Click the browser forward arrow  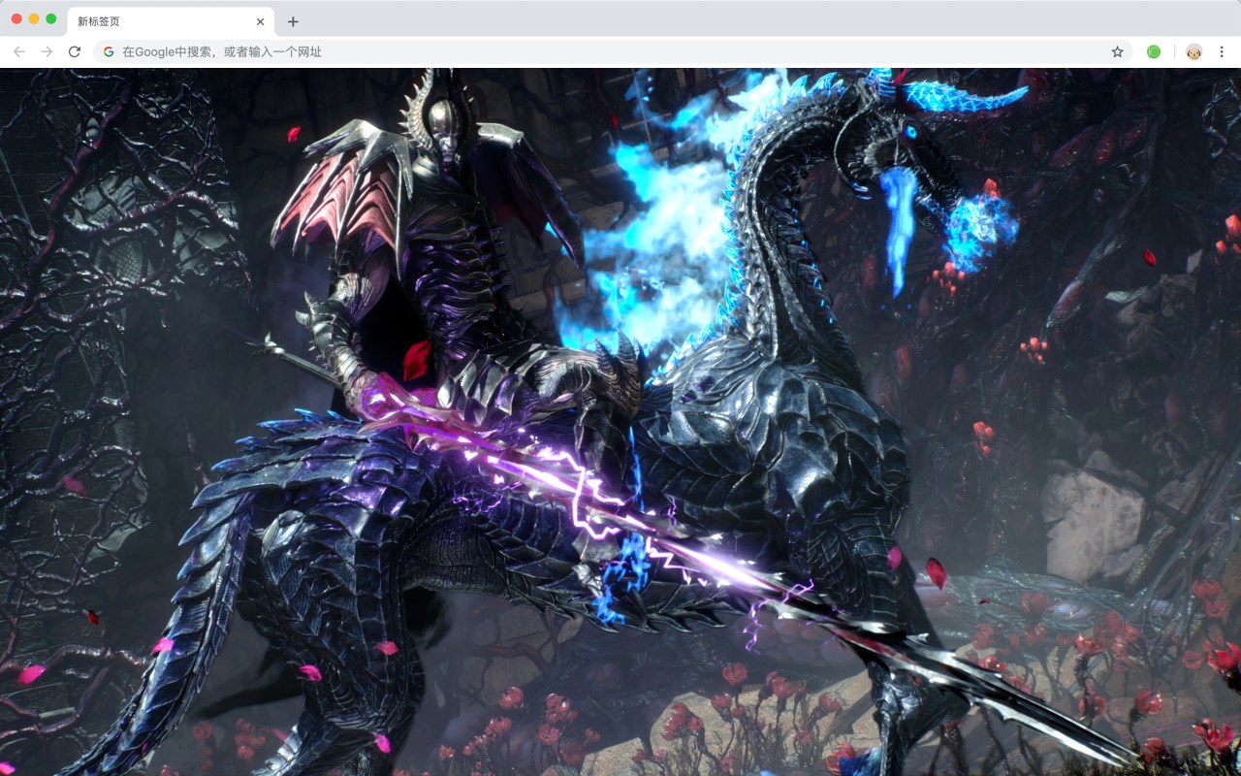pyautogui.click(x=47, y=51)
